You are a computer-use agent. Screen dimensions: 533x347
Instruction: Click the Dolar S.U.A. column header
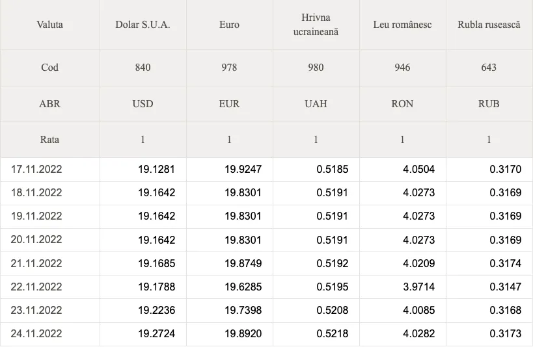143,25
